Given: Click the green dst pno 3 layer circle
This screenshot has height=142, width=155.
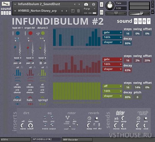Looking at the screenshot, I should 43,33.
